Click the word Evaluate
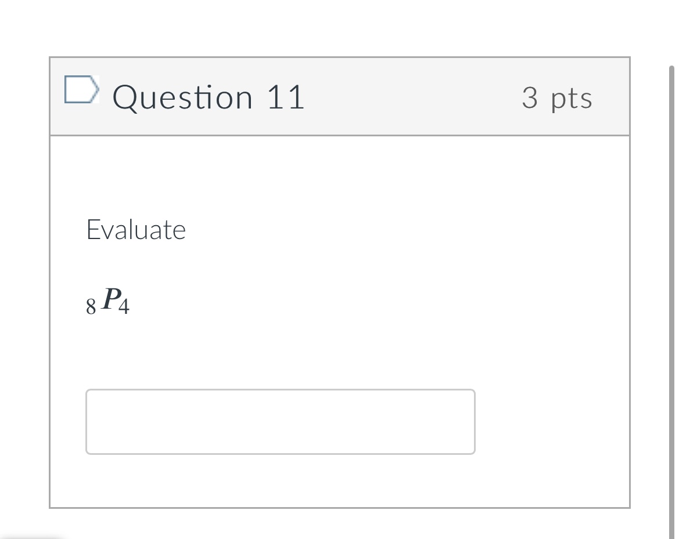 click(136, 230)
